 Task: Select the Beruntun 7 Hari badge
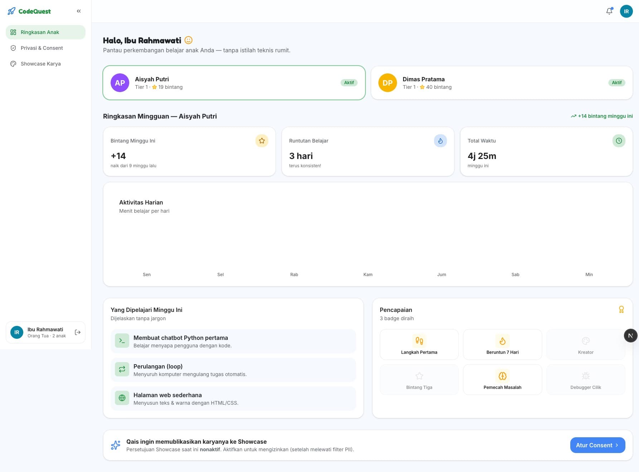click(x=502, y=345)
